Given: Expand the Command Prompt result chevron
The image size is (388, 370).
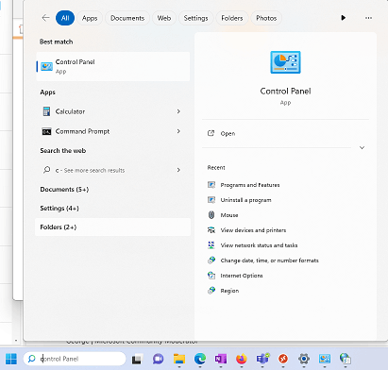Looking at the screenshot, I should [x=178, y=131].
